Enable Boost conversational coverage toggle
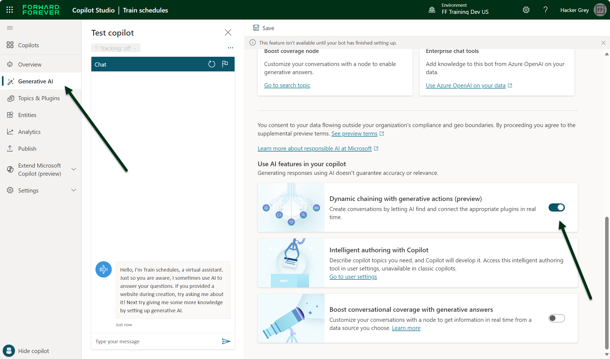The width and height of the screenshot is (610, 359). [556, 318]
